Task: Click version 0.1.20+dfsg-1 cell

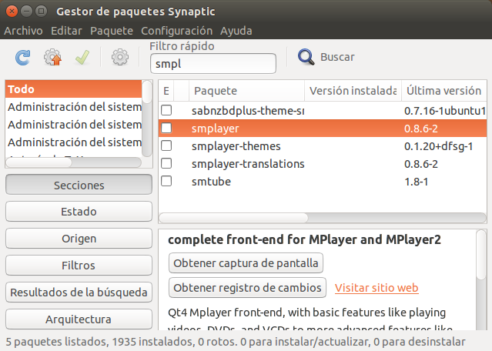Action: [438, 146]
